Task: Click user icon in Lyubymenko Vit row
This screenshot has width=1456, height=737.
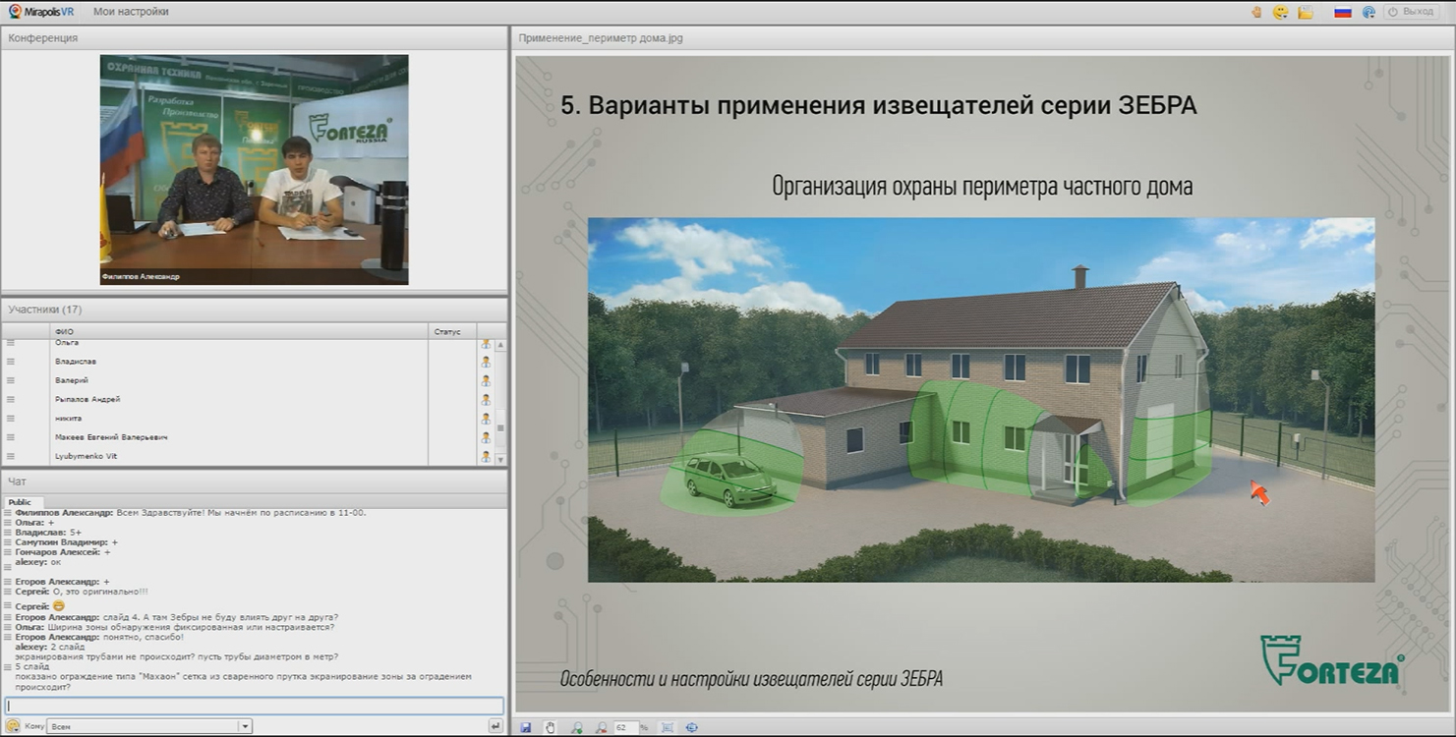Action: coord(486,457)
